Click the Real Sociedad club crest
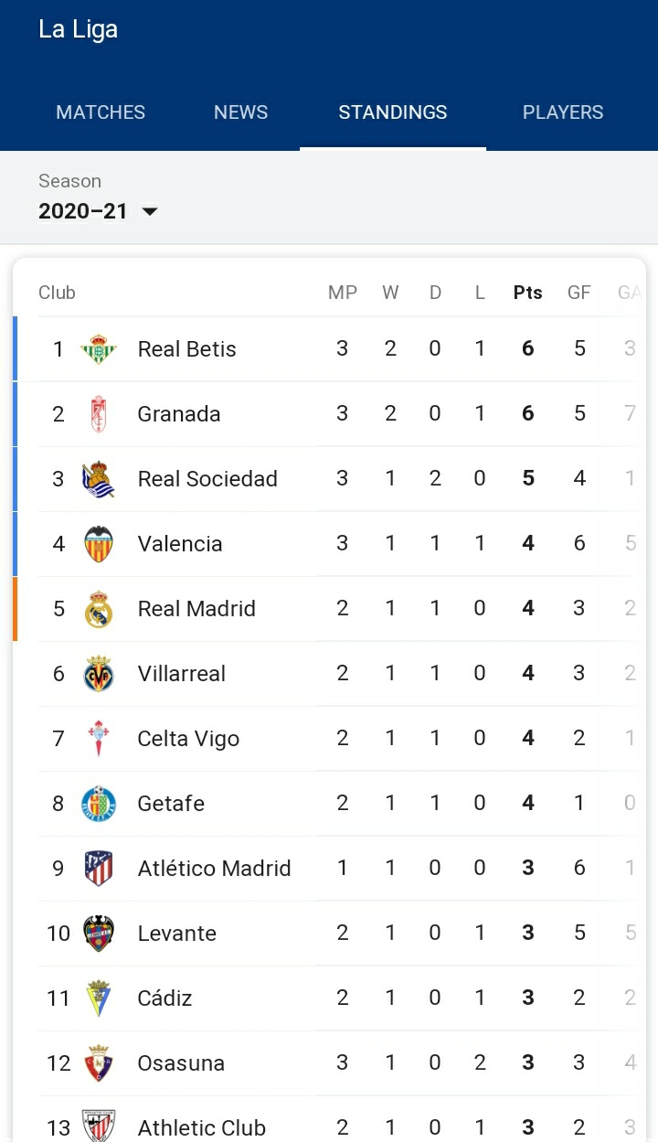Viewport: 658px width, 1142px height. tap(99, 479)
